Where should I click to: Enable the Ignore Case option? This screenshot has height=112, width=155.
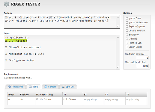click(127, 18)
